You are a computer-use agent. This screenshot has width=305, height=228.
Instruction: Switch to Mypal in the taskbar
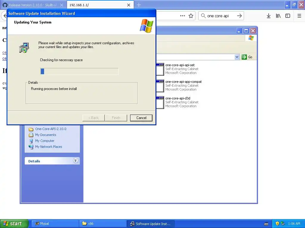55,224
